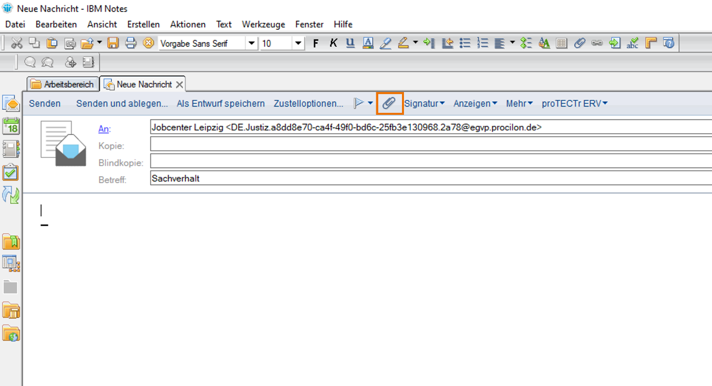Click the An address link
712x386 pixels.
[104, 129]
